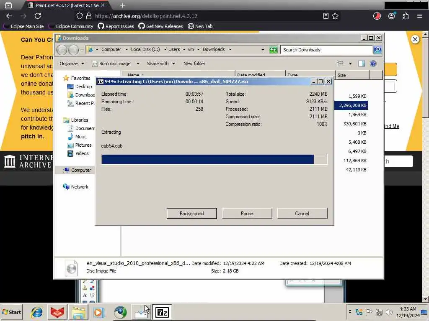This screenshot has width=429, height=321.
Task: Expand the arrow after Local Disk (C:)
Action: (165, 49)
